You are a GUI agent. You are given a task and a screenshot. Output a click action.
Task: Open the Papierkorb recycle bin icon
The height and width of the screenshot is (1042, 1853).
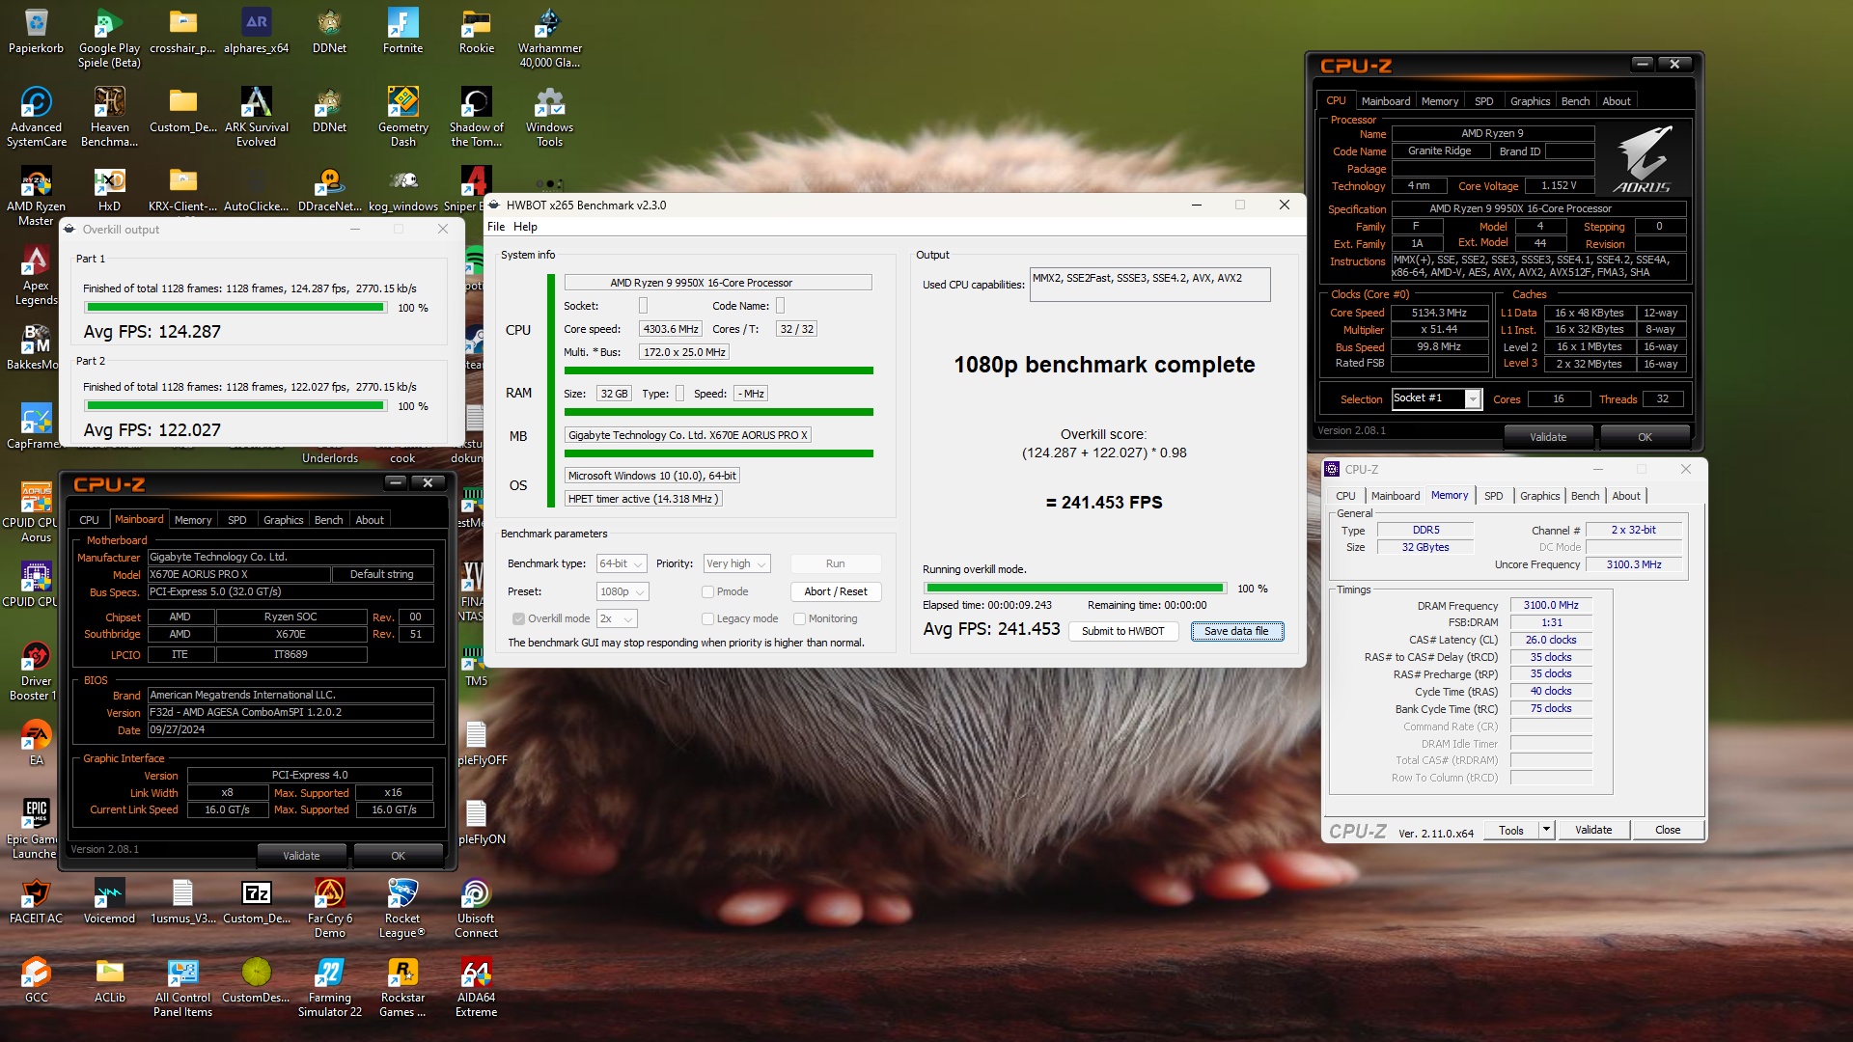(x=37, y=31)
